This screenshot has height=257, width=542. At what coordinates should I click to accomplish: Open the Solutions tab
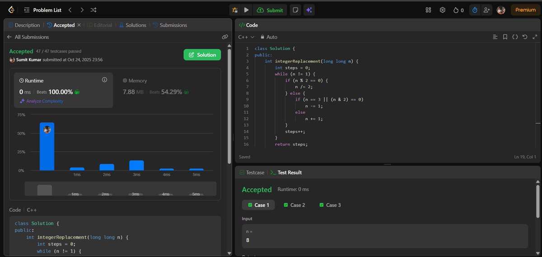coord(132,25)
